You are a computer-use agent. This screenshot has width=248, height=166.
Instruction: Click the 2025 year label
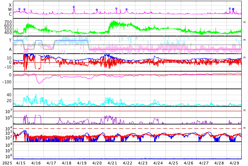click(x=7, y=163)
